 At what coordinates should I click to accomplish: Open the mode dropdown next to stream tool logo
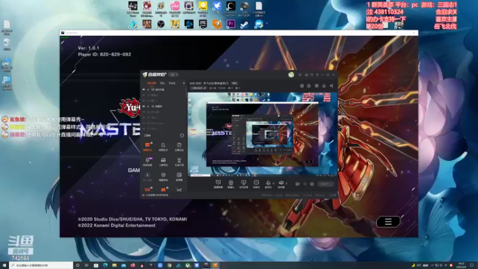173,75
